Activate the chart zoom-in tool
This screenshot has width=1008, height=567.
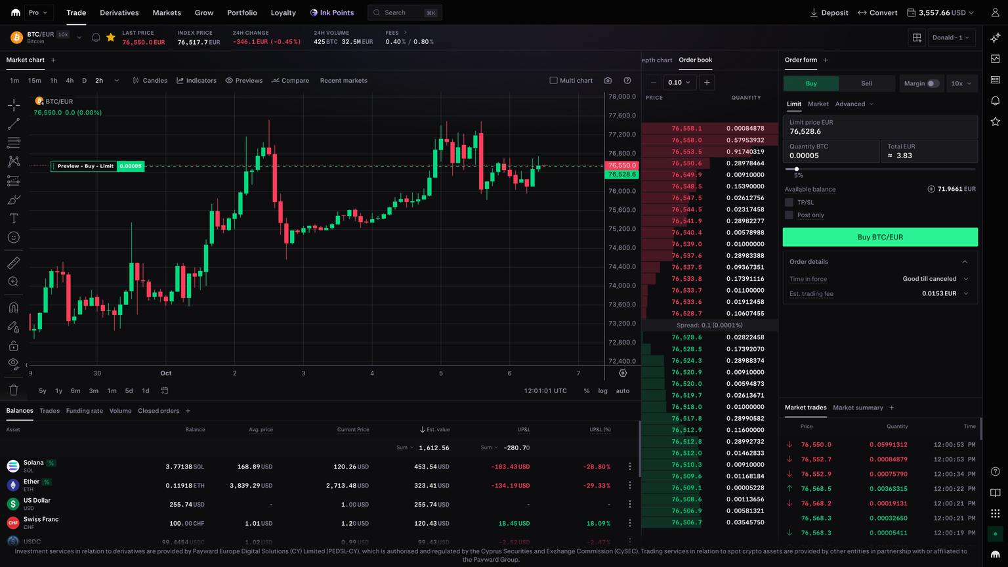[13, 282]
